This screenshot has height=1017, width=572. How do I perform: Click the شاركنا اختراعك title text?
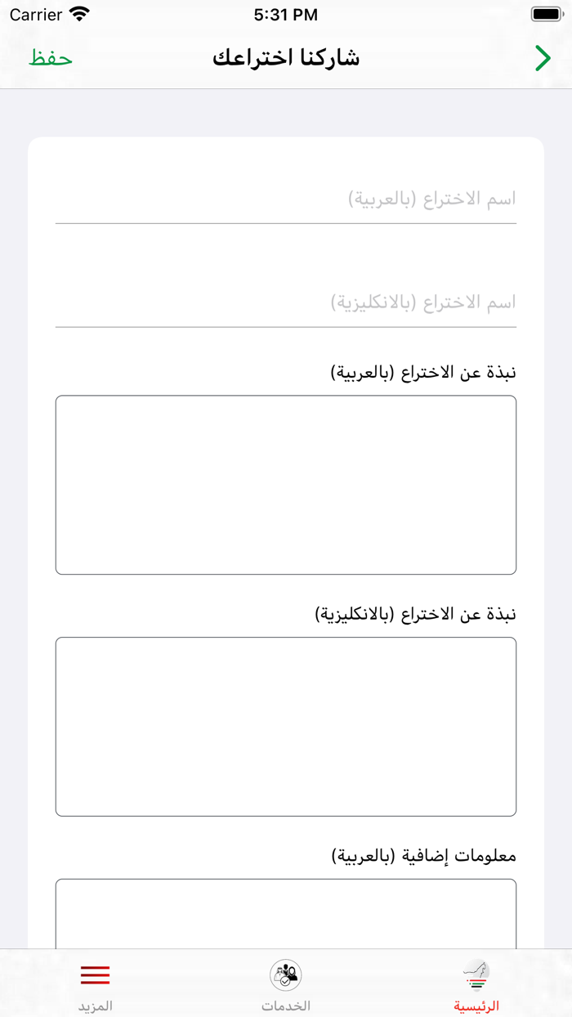284,59
